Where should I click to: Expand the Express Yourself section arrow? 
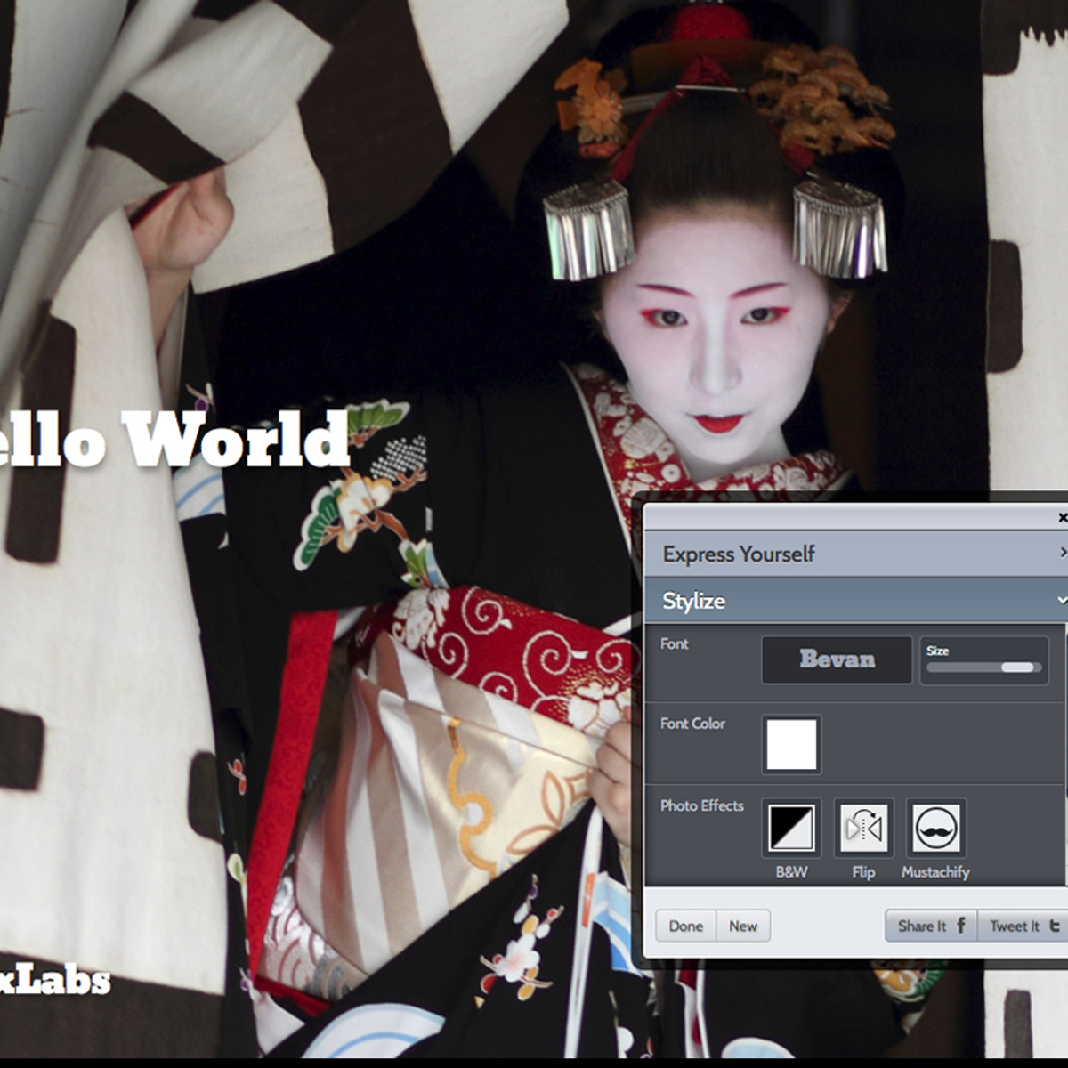[1062, 553]
